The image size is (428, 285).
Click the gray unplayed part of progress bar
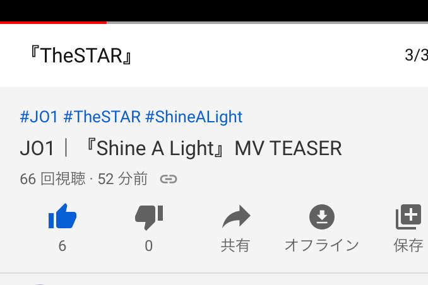click(267, 23)
